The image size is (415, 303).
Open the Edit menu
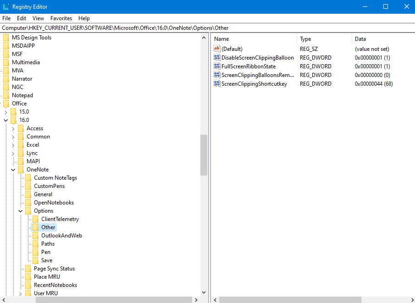[x=22, y=18]
